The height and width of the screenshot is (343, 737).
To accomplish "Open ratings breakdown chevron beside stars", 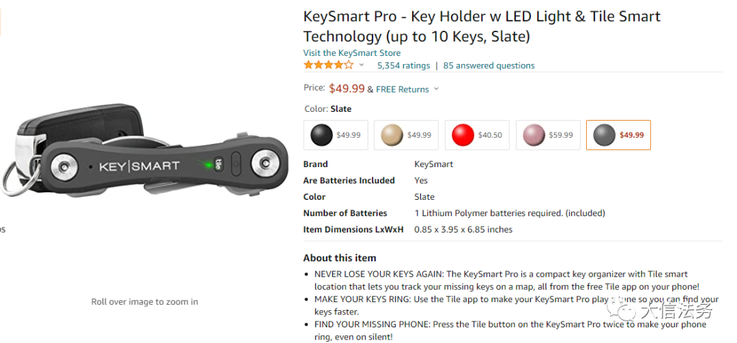I will [x=362, y=65].
